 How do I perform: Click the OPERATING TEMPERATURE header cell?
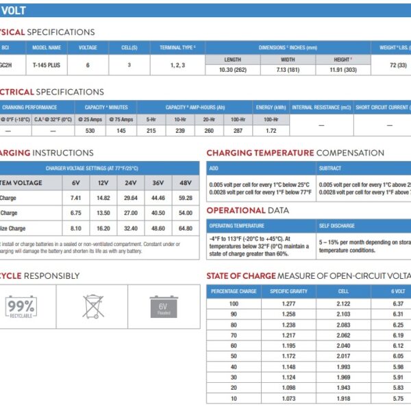click(261, 226)
